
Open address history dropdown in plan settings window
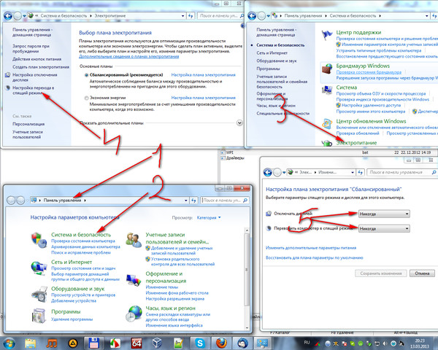click(x=353, y=173)
